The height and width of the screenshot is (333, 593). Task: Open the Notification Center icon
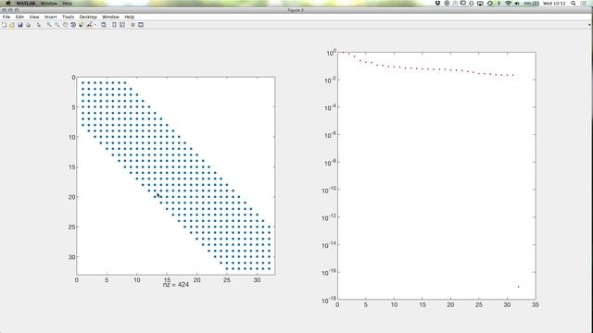584,3
